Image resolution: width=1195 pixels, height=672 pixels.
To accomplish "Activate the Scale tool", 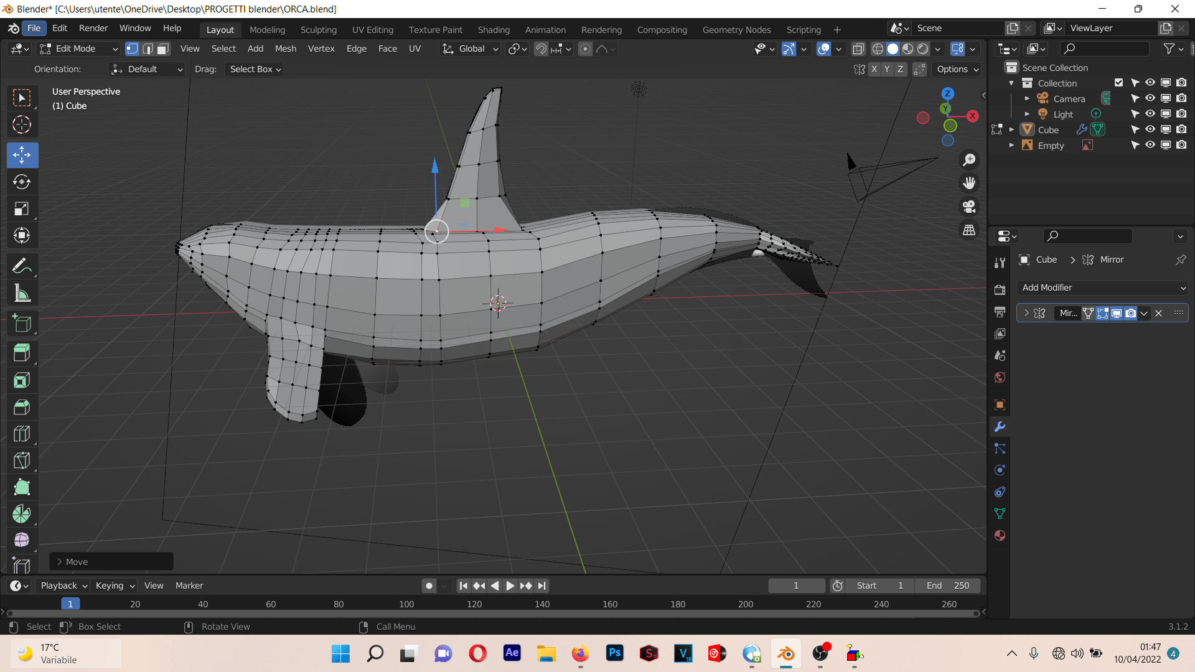I will 22,208.
